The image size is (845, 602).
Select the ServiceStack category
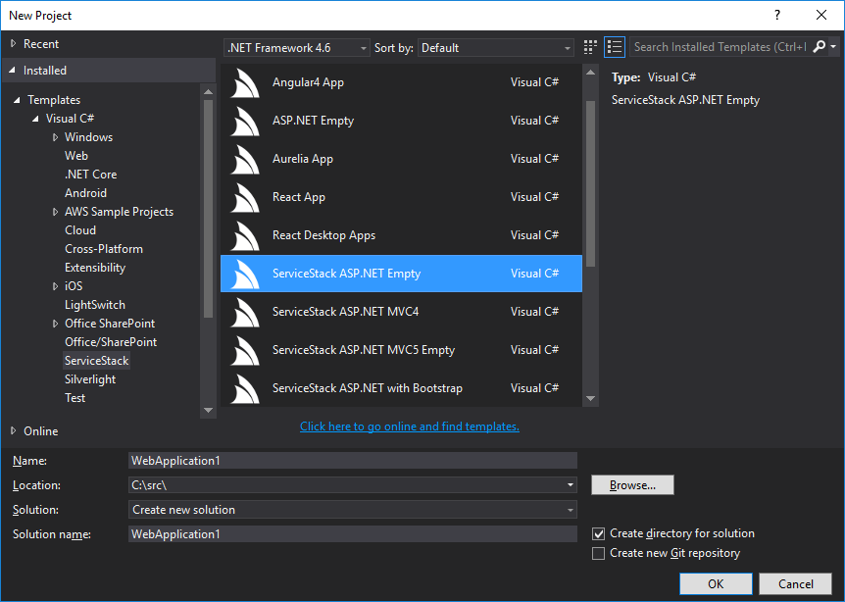96,361
